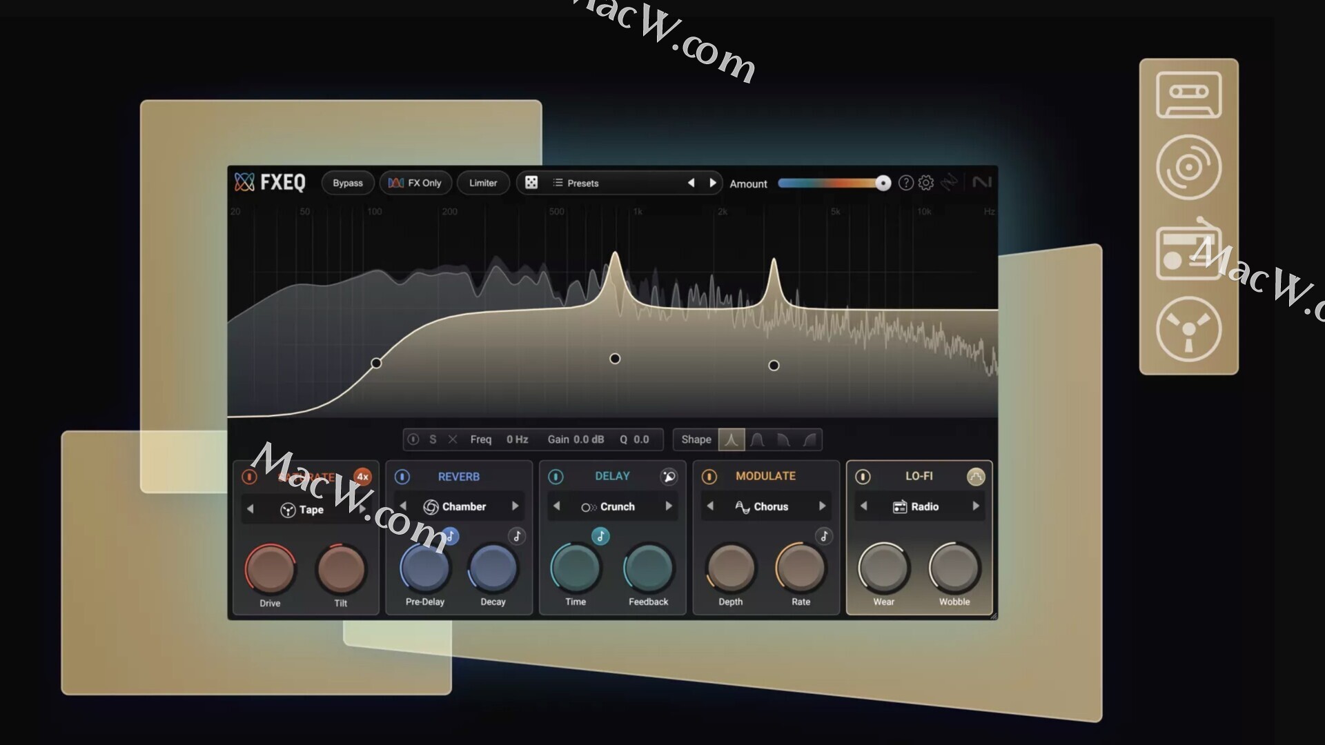Screen dimensions: 1325x745
Task: Toggle the selected EQ band power button
Action: (413, 439)
